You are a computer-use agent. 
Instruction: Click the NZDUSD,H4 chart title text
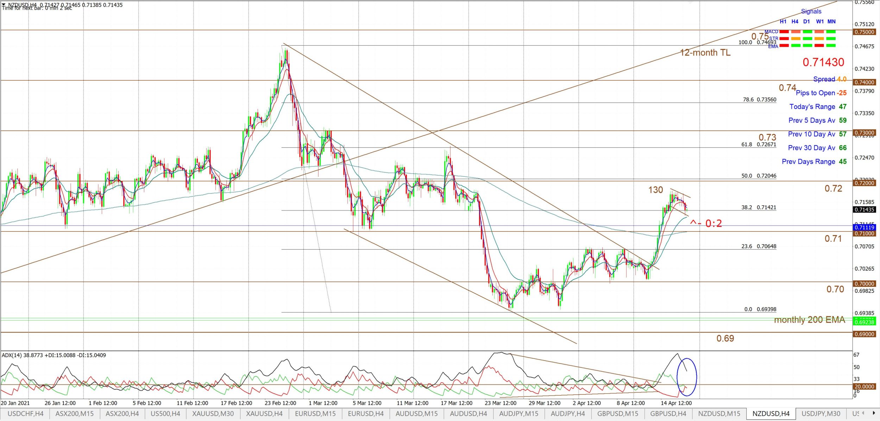click(x=22, y=5)
